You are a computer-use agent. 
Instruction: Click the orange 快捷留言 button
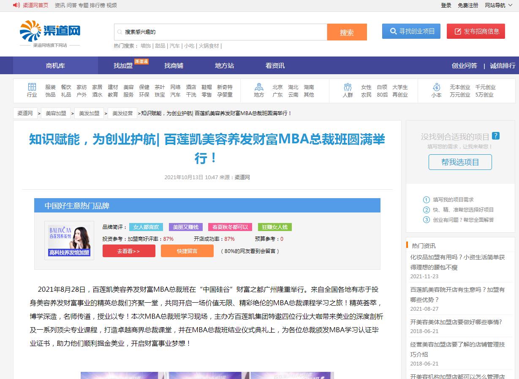[187, 251]
